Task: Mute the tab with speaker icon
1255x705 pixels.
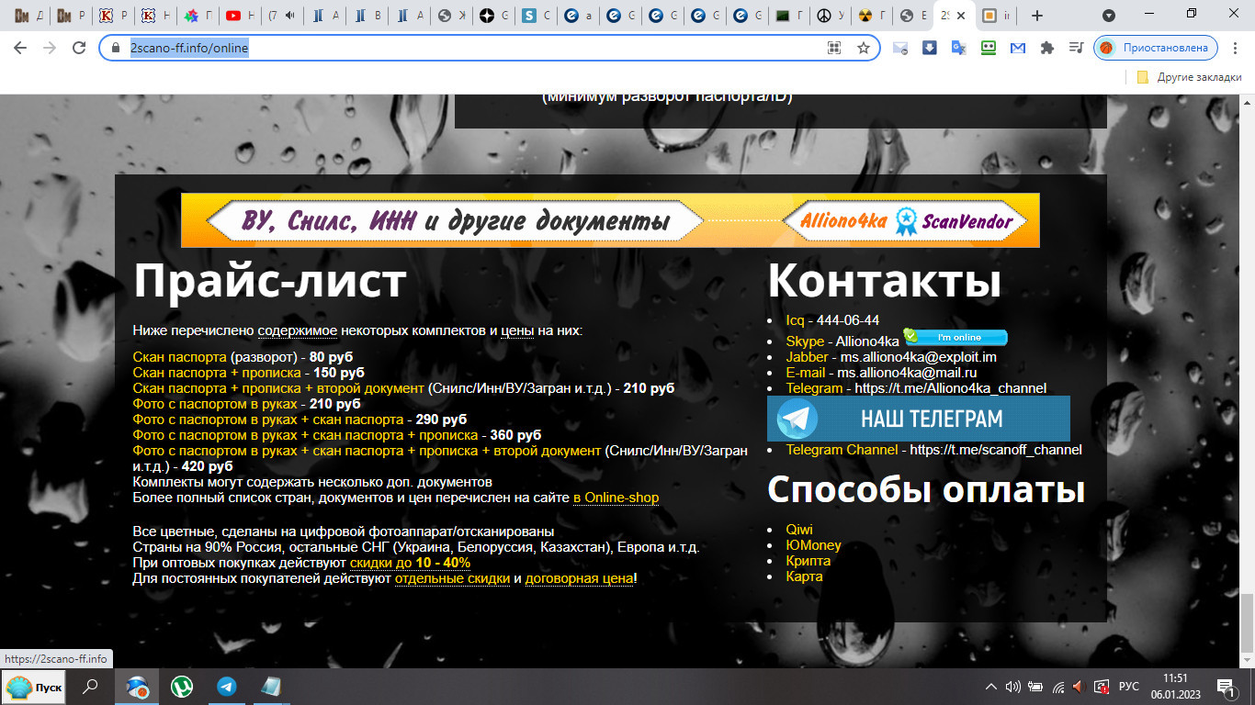Action: pyautogui.click(x=289, y=16)
